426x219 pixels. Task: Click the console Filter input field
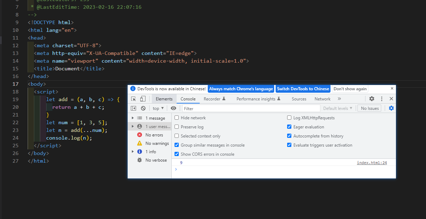coord(251,108)
